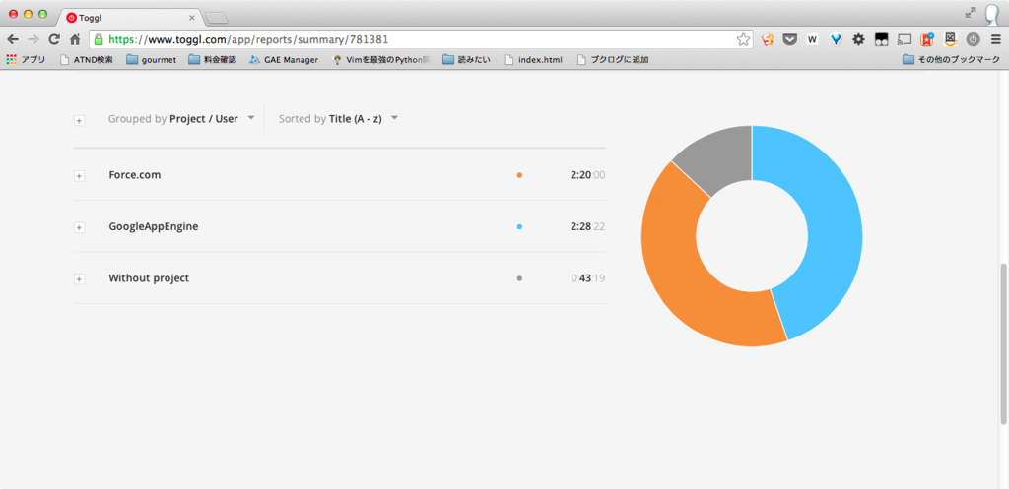Open the 料金確認 bookmarks folder
The width and height of the screenshot is (1009, 489).
point(213,60)
